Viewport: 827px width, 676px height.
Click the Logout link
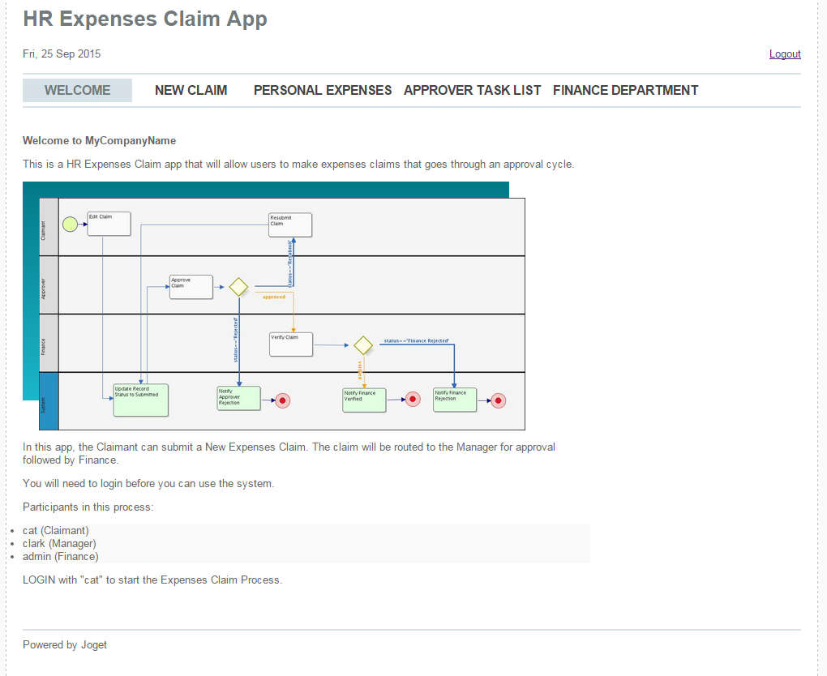[x=785, y=54]
